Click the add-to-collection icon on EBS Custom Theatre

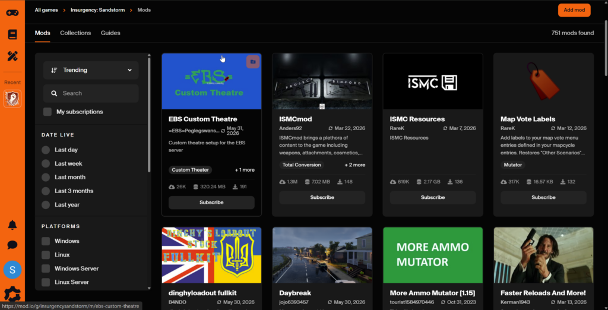[x=253, y=62]
